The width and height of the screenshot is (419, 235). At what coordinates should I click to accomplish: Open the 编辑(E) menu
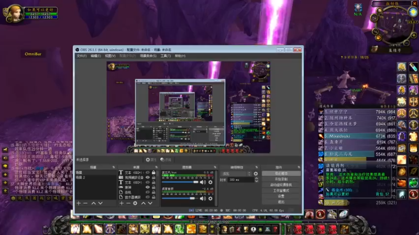[x=96, y=56]
